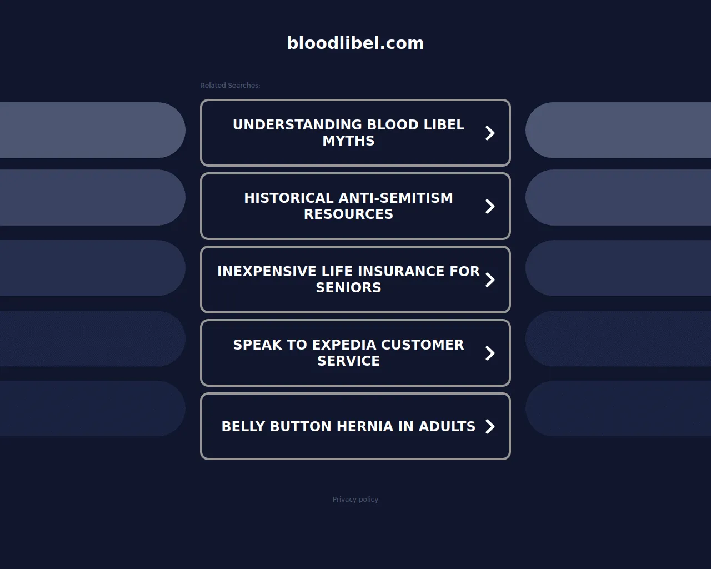The image size is (711, 569).
Task: Click right pill shape beside Inexpensive Life Insurance
Action: (618, 268)
